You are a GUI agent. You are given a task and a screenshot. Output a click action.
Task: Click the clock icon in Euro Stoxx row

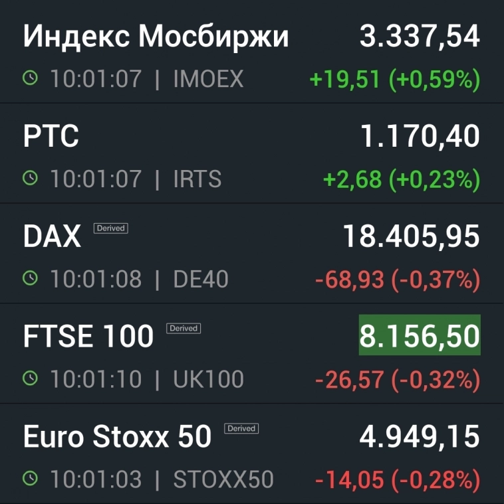tap(30, 479)
